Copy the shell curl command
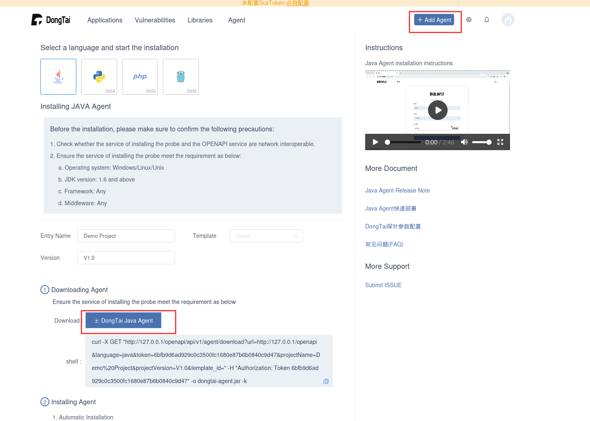Screen dimensions: 590x421 pos(326,381)
